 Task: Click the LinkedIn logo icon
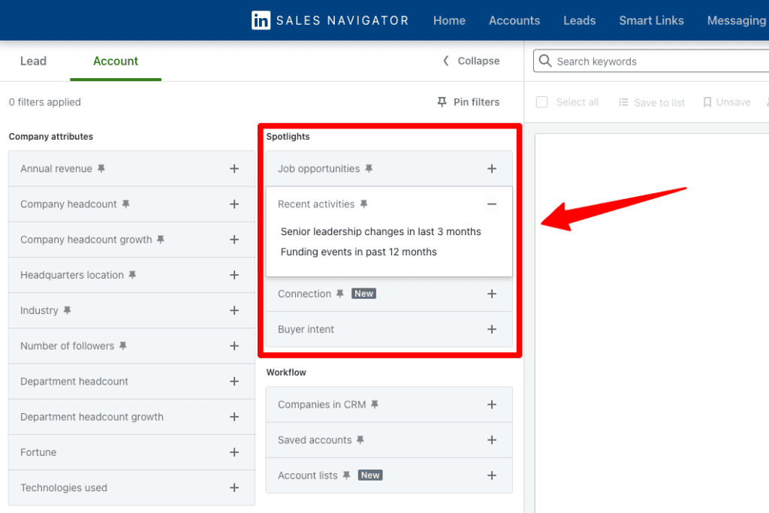point(261,20)
